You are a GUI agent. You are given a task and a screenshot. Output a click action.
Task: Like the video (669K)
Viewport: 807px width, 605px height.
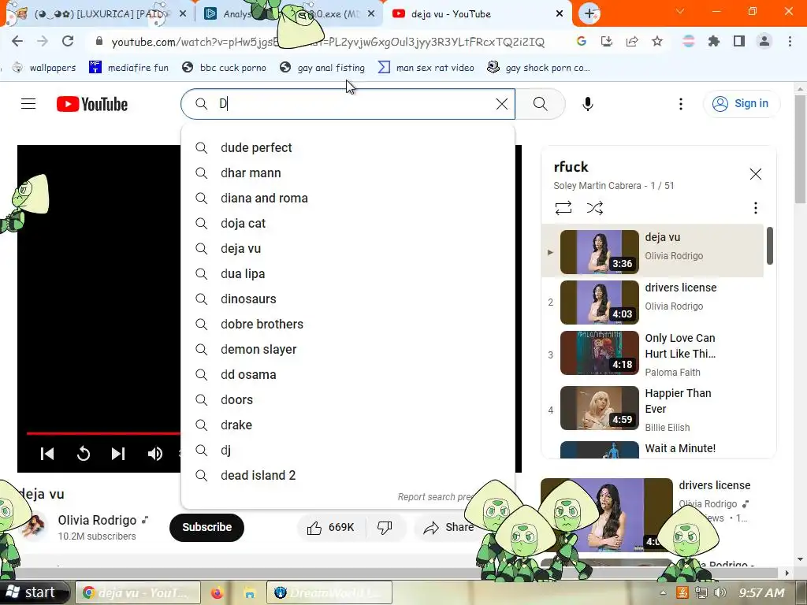point(331,527)
